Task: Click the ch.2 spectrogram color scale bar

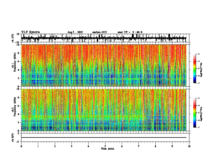Action: pyautogui.click(x=195, y=113)
